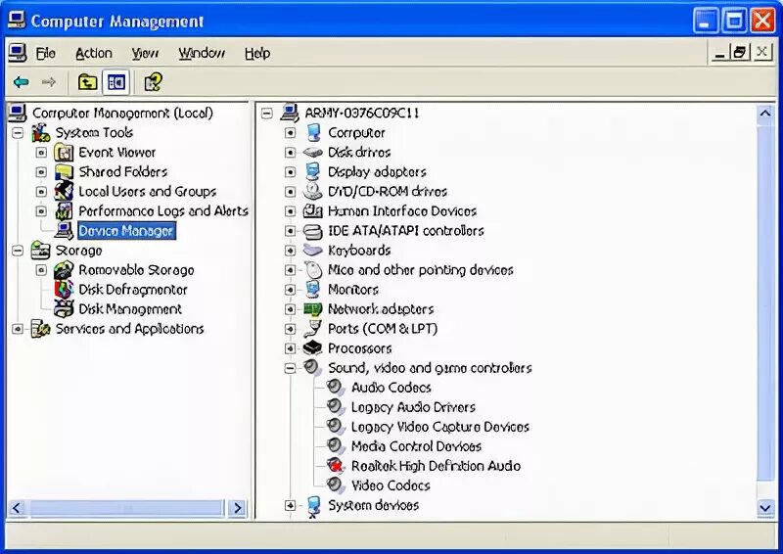Screen dimensions: 783x554
Task: Select the Audio Codecs text label
Action: pyautogui.click(x=391, y=388)
